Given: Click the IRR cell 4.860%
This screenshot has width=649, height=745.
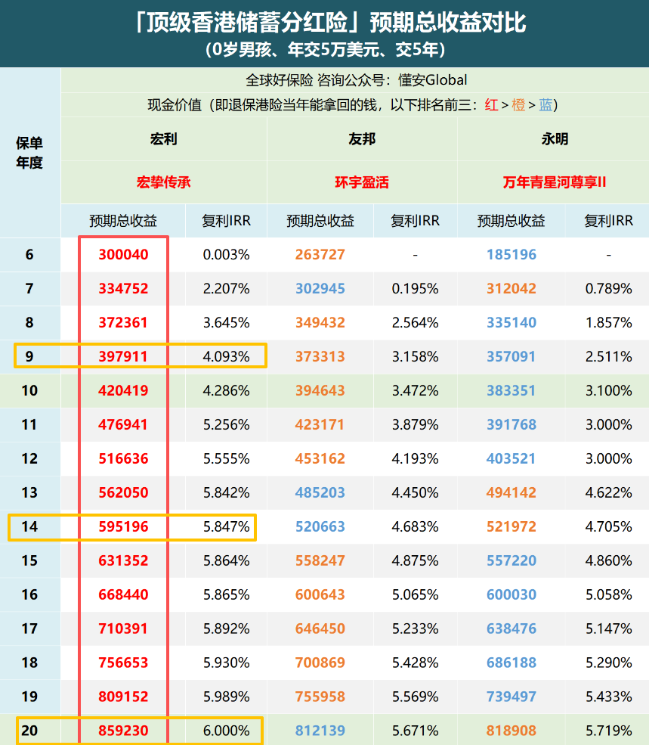Looking at the screenshot, I should [609, 560].
